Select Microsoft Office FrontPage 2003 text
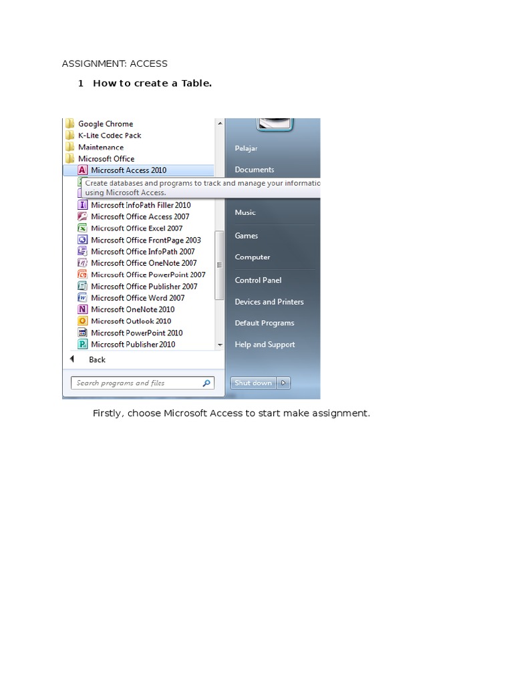513x684 pixels. [x=146, y=240]
